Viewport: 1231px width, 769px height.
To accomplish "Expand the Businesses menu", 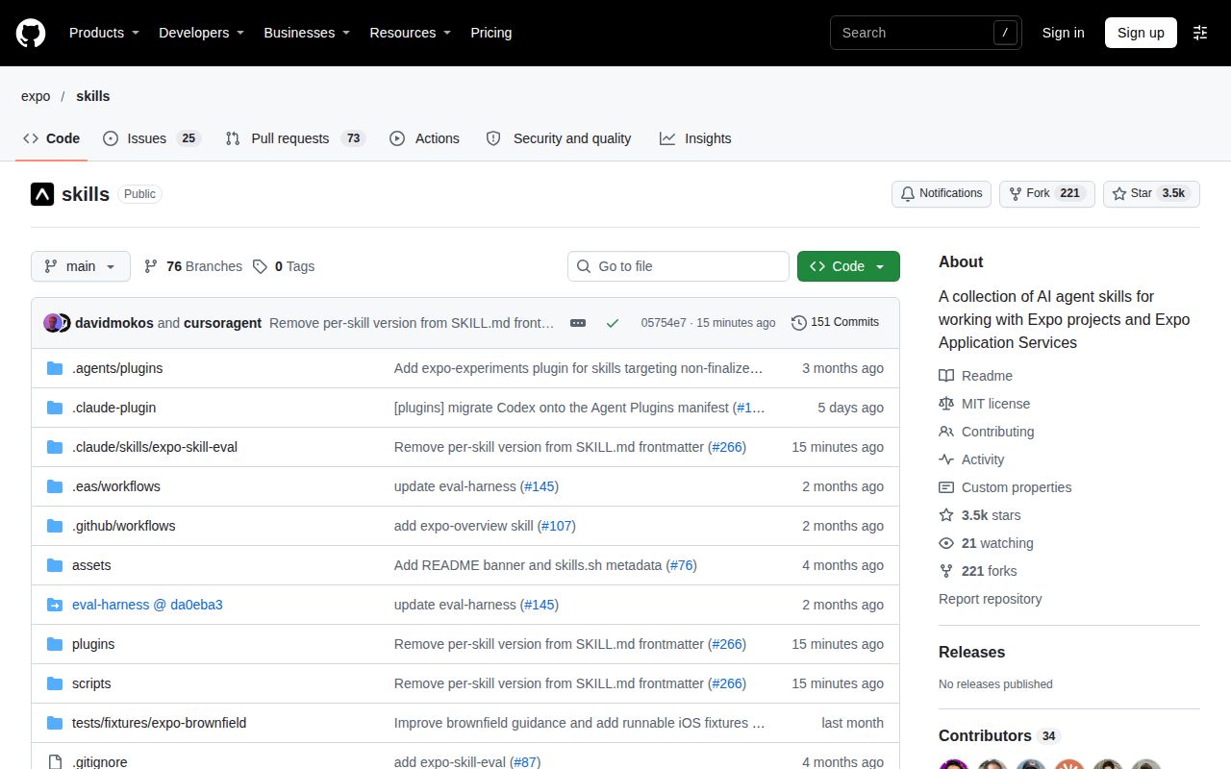I will (x=307, y=33).
